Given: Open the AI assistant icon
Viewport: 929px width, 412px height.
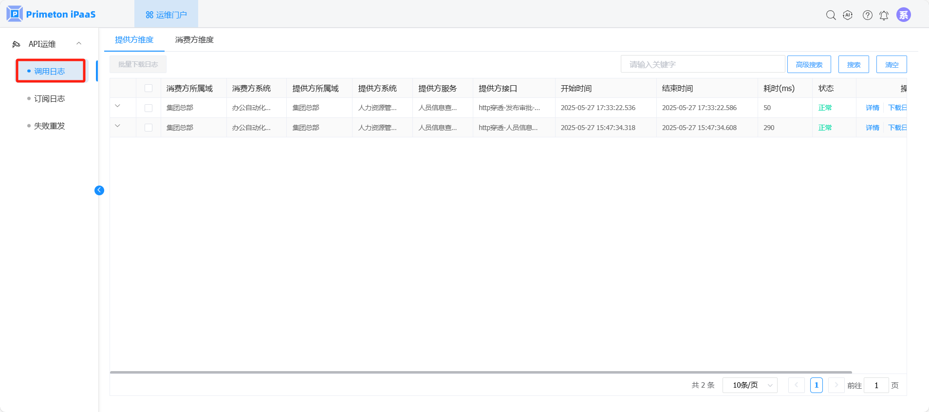Looking at the screenshot, I should point(848,15).
